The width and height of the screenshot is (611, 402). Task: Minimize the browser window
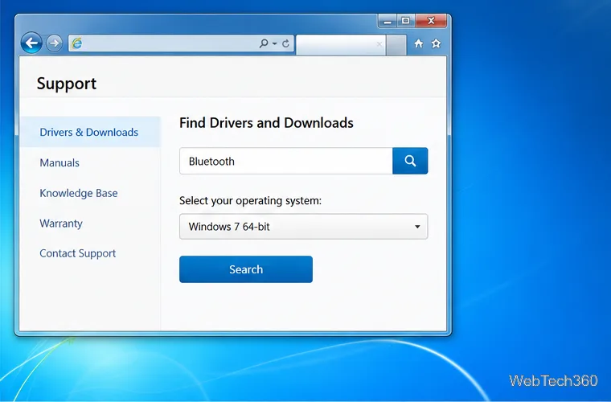coord(388,21)
